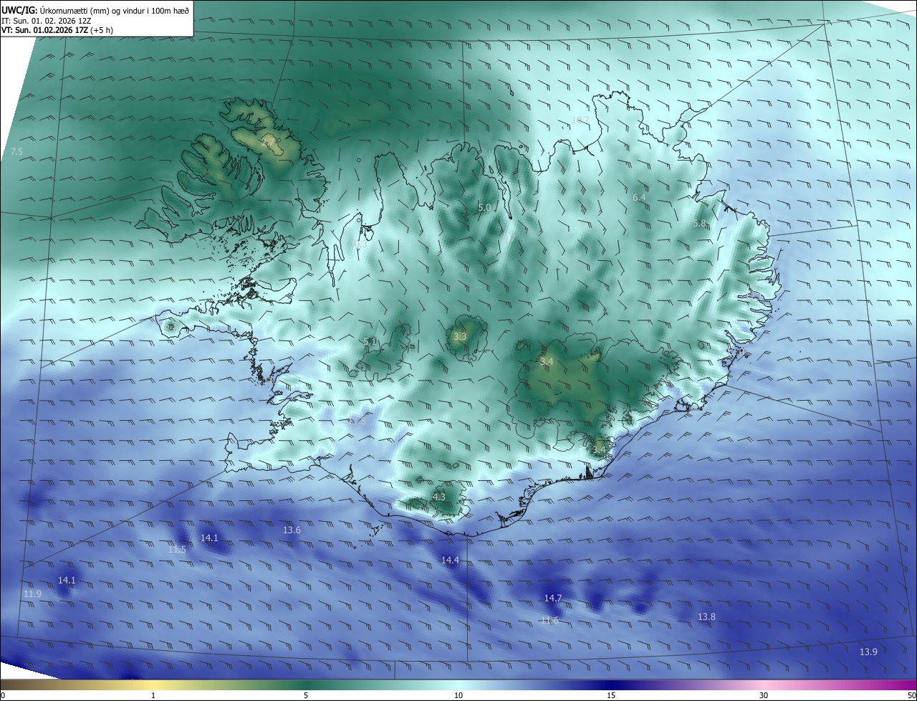Click the 11.5 value label

pyautogui.click(x=177, y=550)
